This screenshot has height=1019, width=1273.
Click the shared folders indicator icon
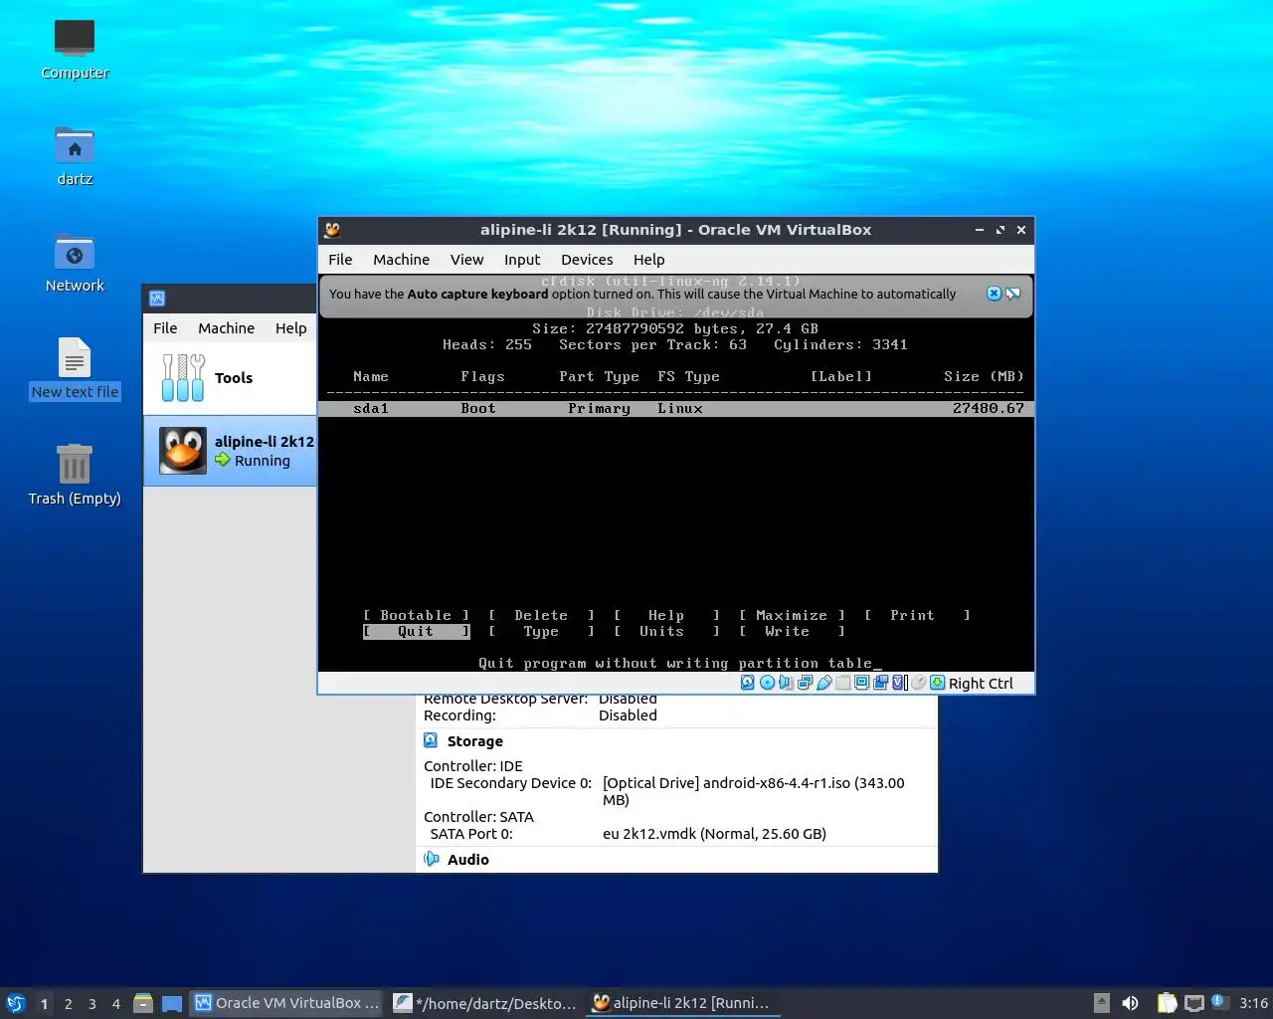[x=843, y=683]
